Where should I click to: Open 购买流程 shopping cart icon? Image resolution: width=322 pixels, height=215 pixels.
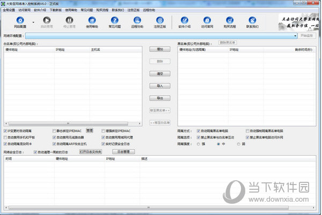(230, 22)
